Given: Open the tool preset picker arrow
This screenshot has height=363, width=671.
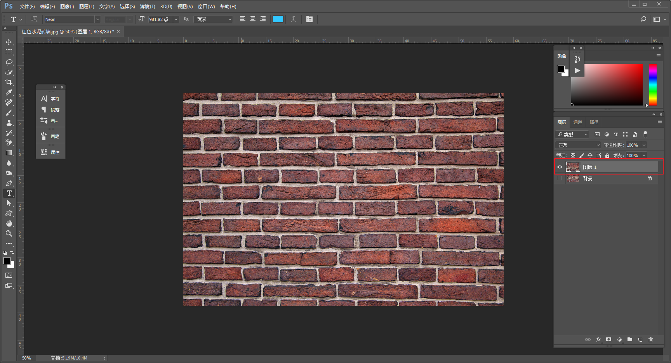Looking at the screenshot, I should pyautogui.click(x=21, y=19).
